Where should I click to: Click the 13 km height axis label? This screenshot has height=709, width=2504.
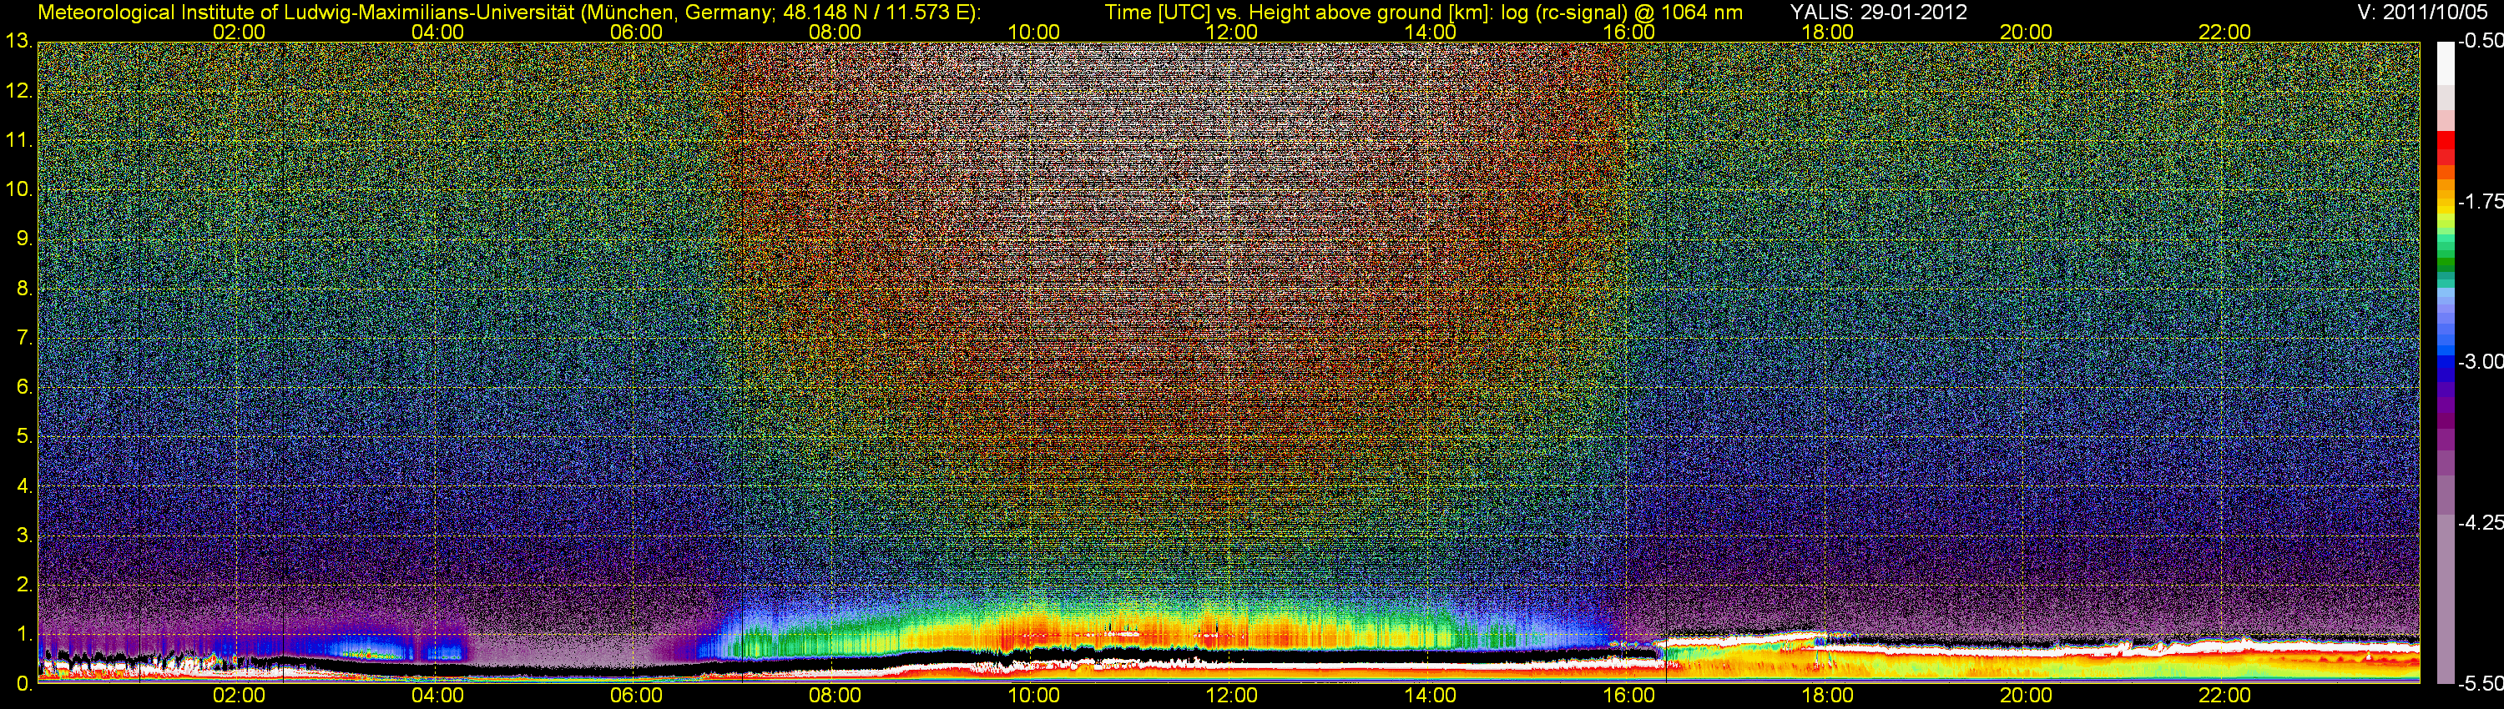tap(18, 42)
